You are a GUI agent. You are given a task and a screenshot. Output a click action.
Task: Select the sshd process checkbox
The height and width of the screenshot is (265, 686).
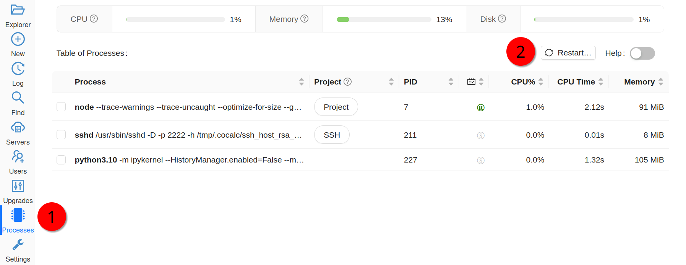tap(61, 135)
